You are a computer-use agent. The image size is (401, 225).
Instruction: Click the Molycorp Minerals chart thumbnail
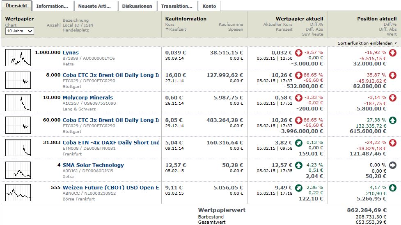(18, 102)
